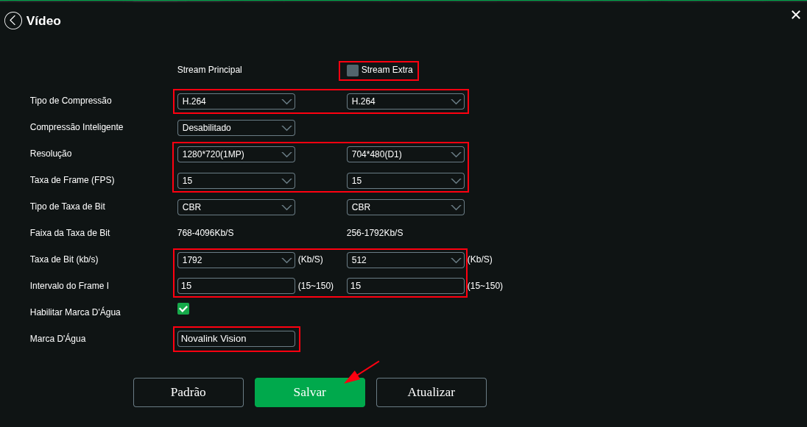807x427 pixels.
Task: Open extra stream CBR bit type dropdown
Action: click(405, 207)
